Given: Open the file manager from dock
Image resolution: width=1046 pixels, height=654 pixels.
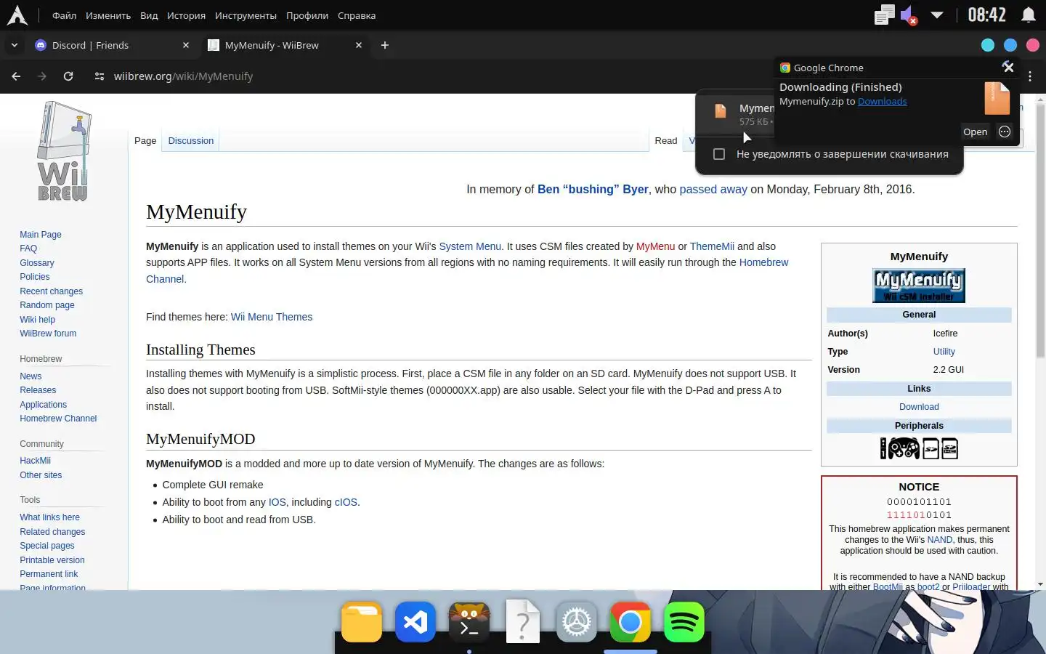Looking at the screenshot, I should coord(362,623).
